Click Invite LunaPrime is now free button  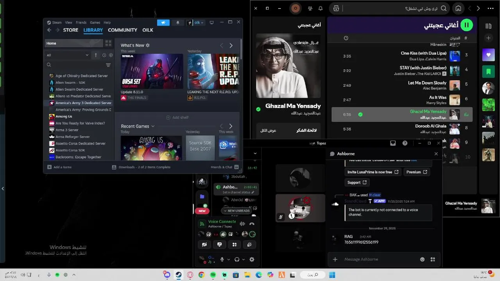373,172
